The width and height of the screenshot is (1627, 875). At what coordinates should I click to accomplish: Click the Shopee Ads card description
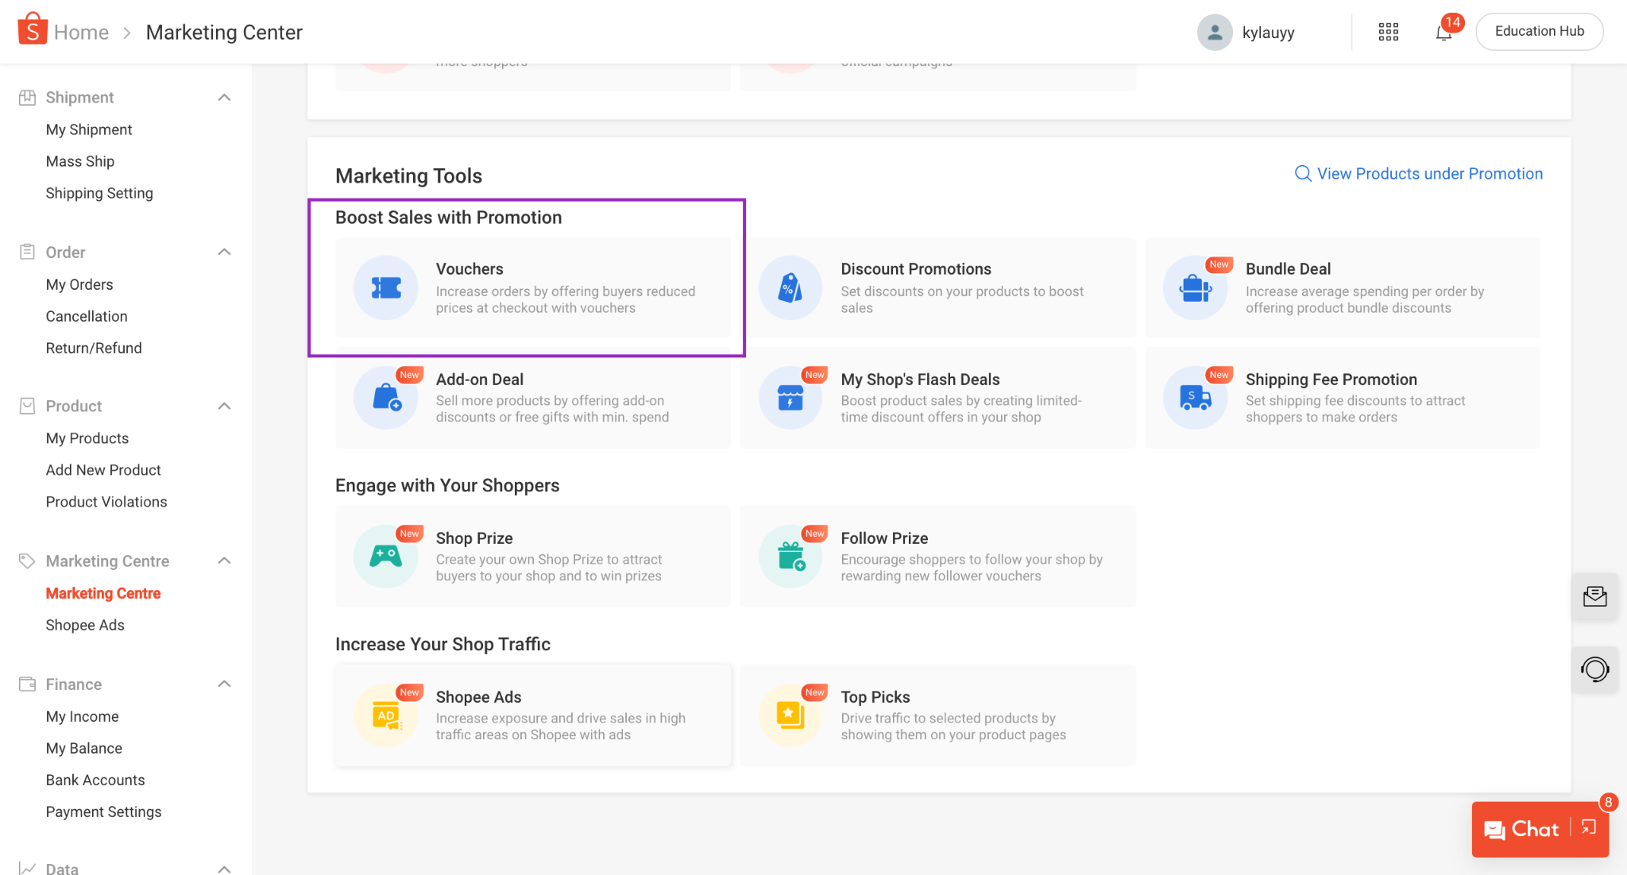560,727
